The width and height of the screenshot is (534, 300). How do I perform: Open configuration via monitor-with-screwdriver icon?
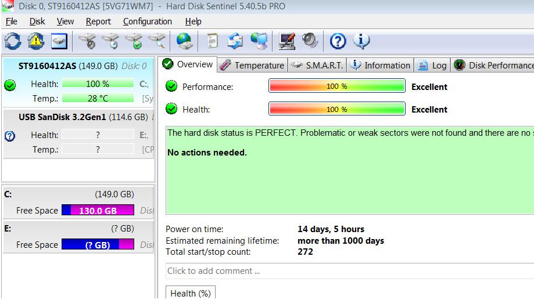point(286,41)
